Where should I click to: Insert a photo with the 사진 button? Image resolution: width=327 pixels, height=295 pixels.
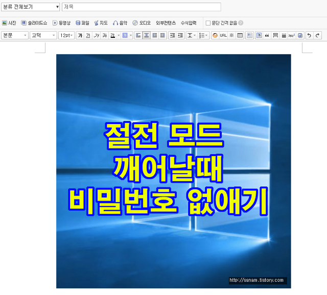(x=9, y=23)
